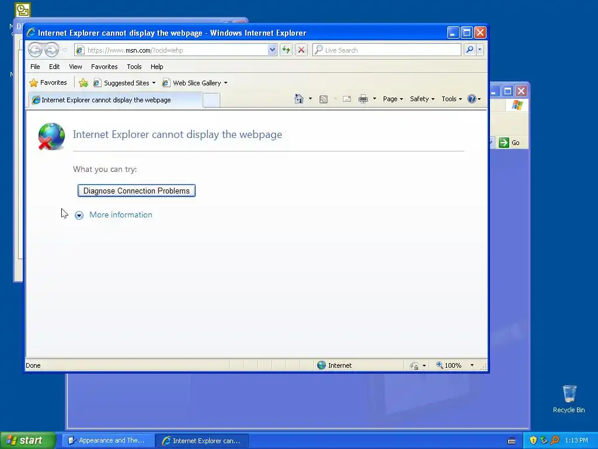This screenshot has height=449, width=598.
Task: Open Suggested Sites dropdown
Action: tap(125, 83)
